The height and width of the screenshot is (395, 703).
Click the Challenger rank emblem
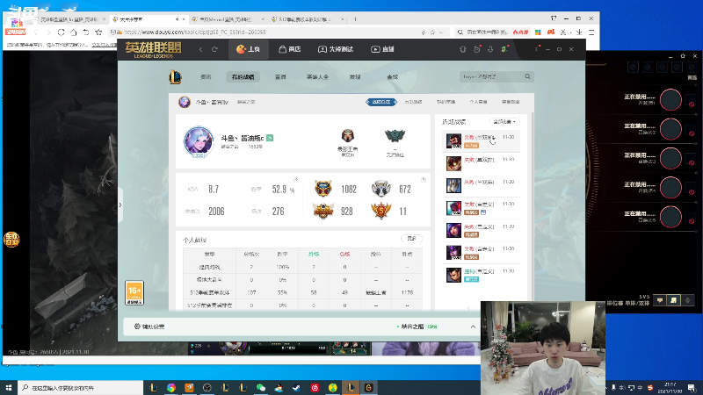(347, 136)
